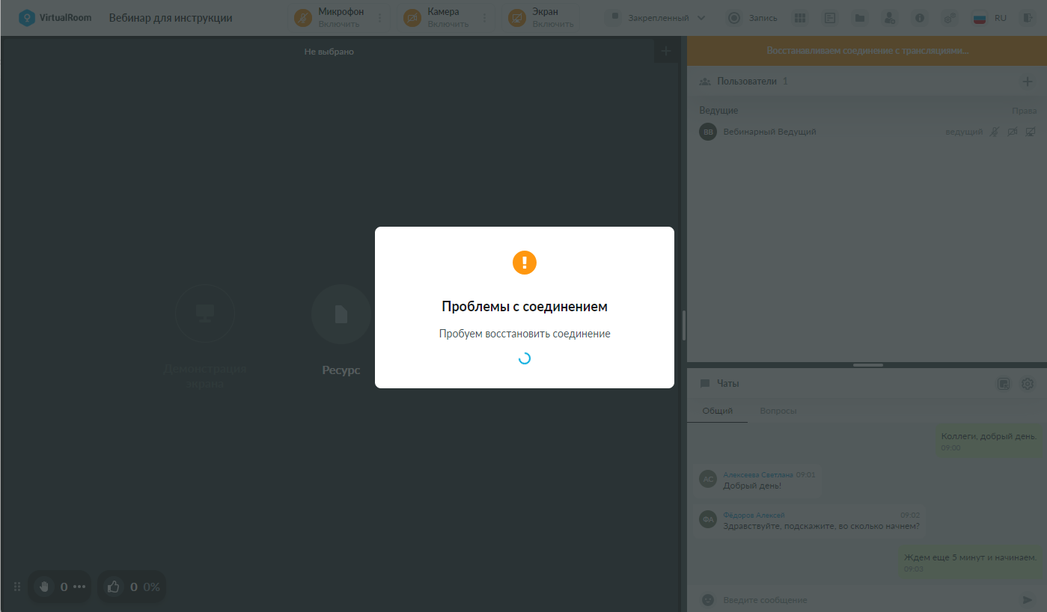The width and height of the screenshot is (1047, 612).
Task: Click the polls/notes sheet icon in the toolbar
Action: coord(830,18)
